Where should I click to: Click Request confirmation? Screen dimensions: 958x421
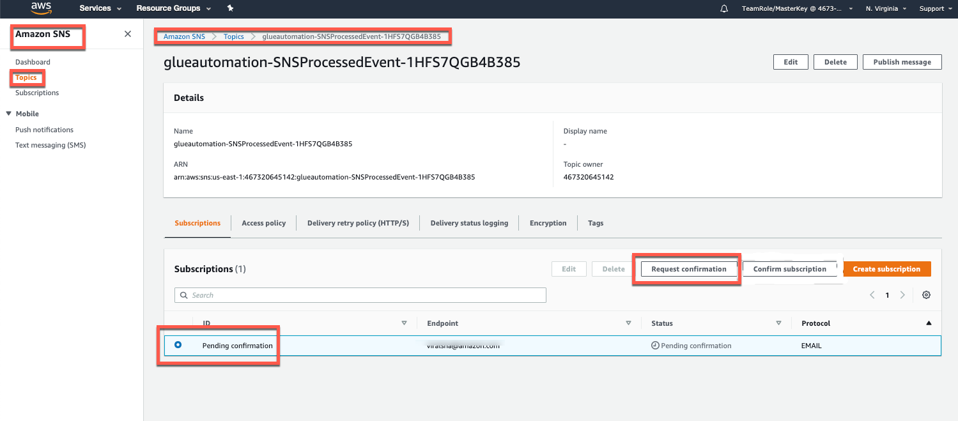click(x=689, y=269)
